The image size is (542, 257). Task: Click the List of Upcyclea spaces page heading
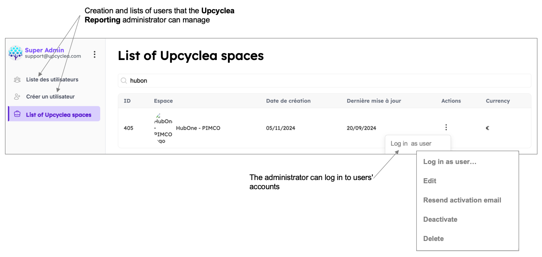(x=191, y=55)
